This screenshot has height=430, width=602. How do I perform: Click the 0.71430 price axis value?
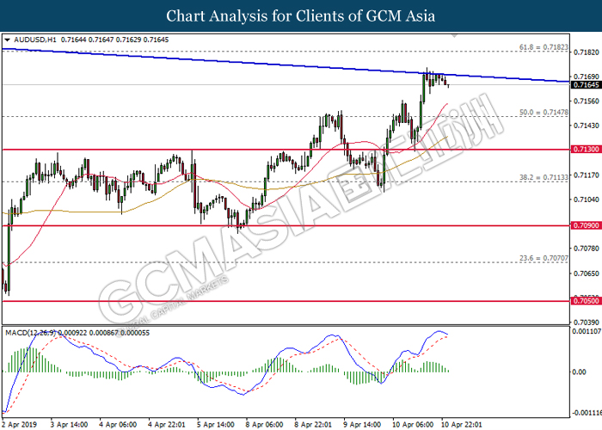[x=586, y=126]
